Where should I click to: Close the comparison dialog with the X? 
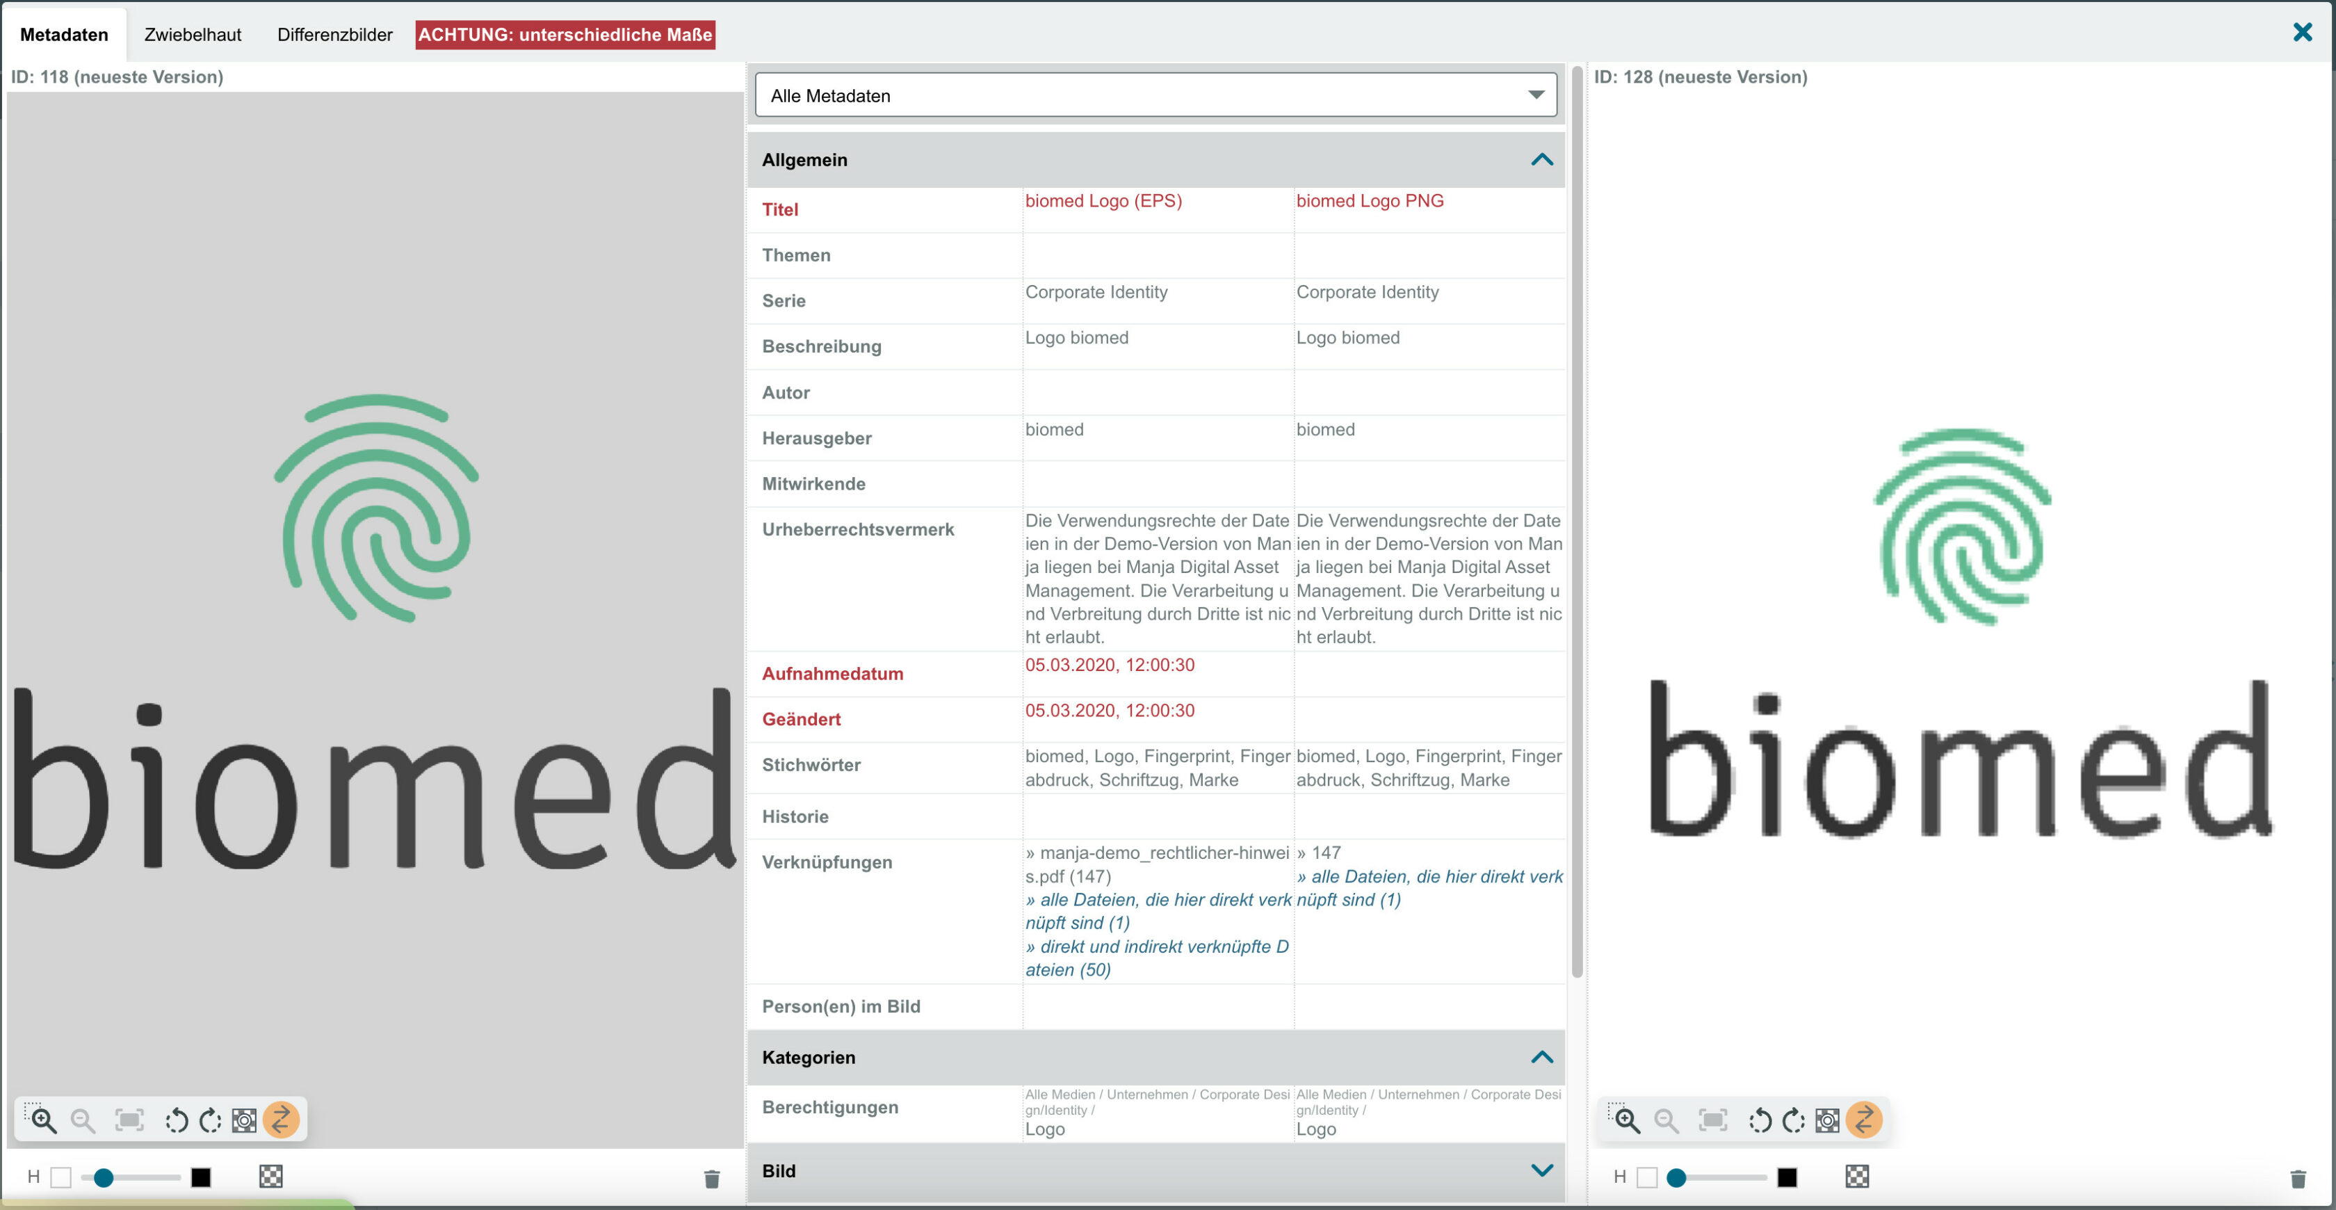point(2303,33)
